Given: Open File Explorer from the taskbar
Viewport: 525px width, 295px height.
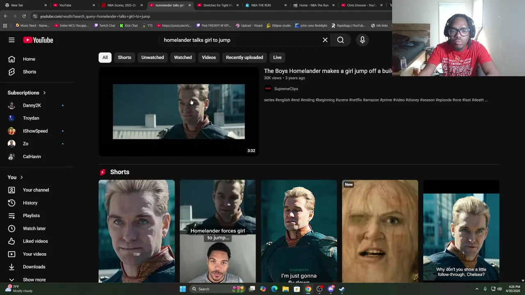Looking at the screenshot, I should coord(285,289).
